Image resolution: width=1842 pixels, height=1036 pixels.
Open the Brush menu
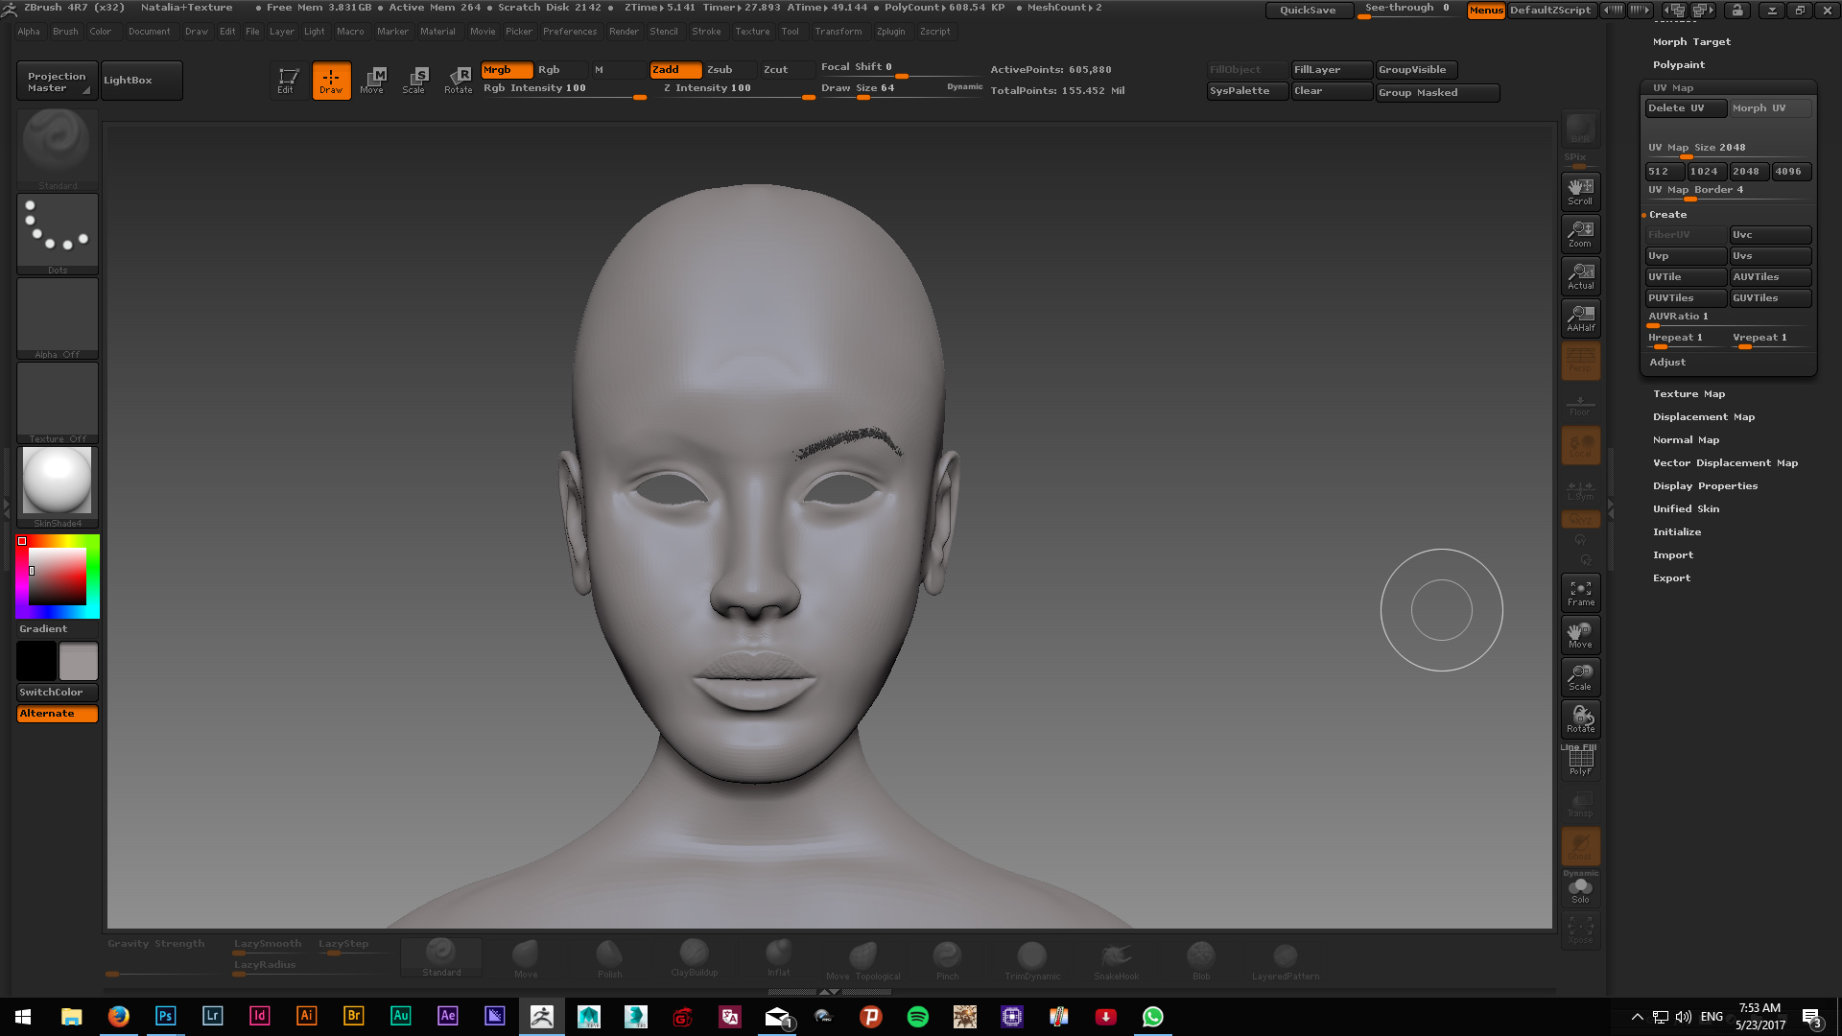pyautogui.click(x=65, y=32)
